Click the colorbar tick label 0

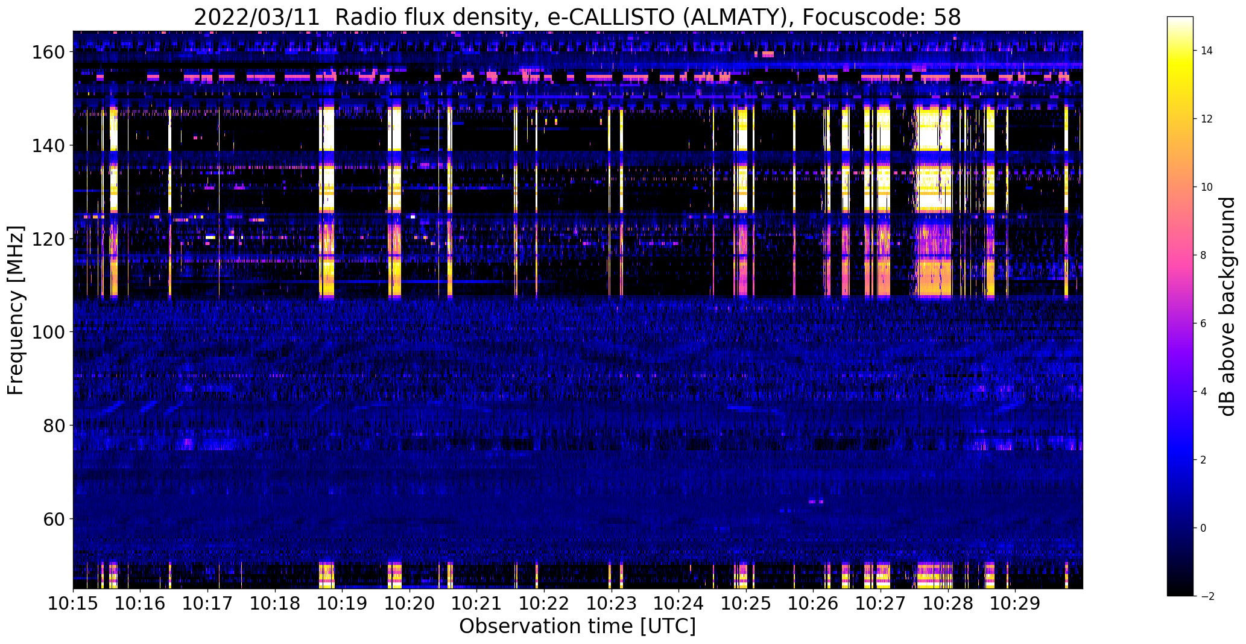coord(1204,528)
